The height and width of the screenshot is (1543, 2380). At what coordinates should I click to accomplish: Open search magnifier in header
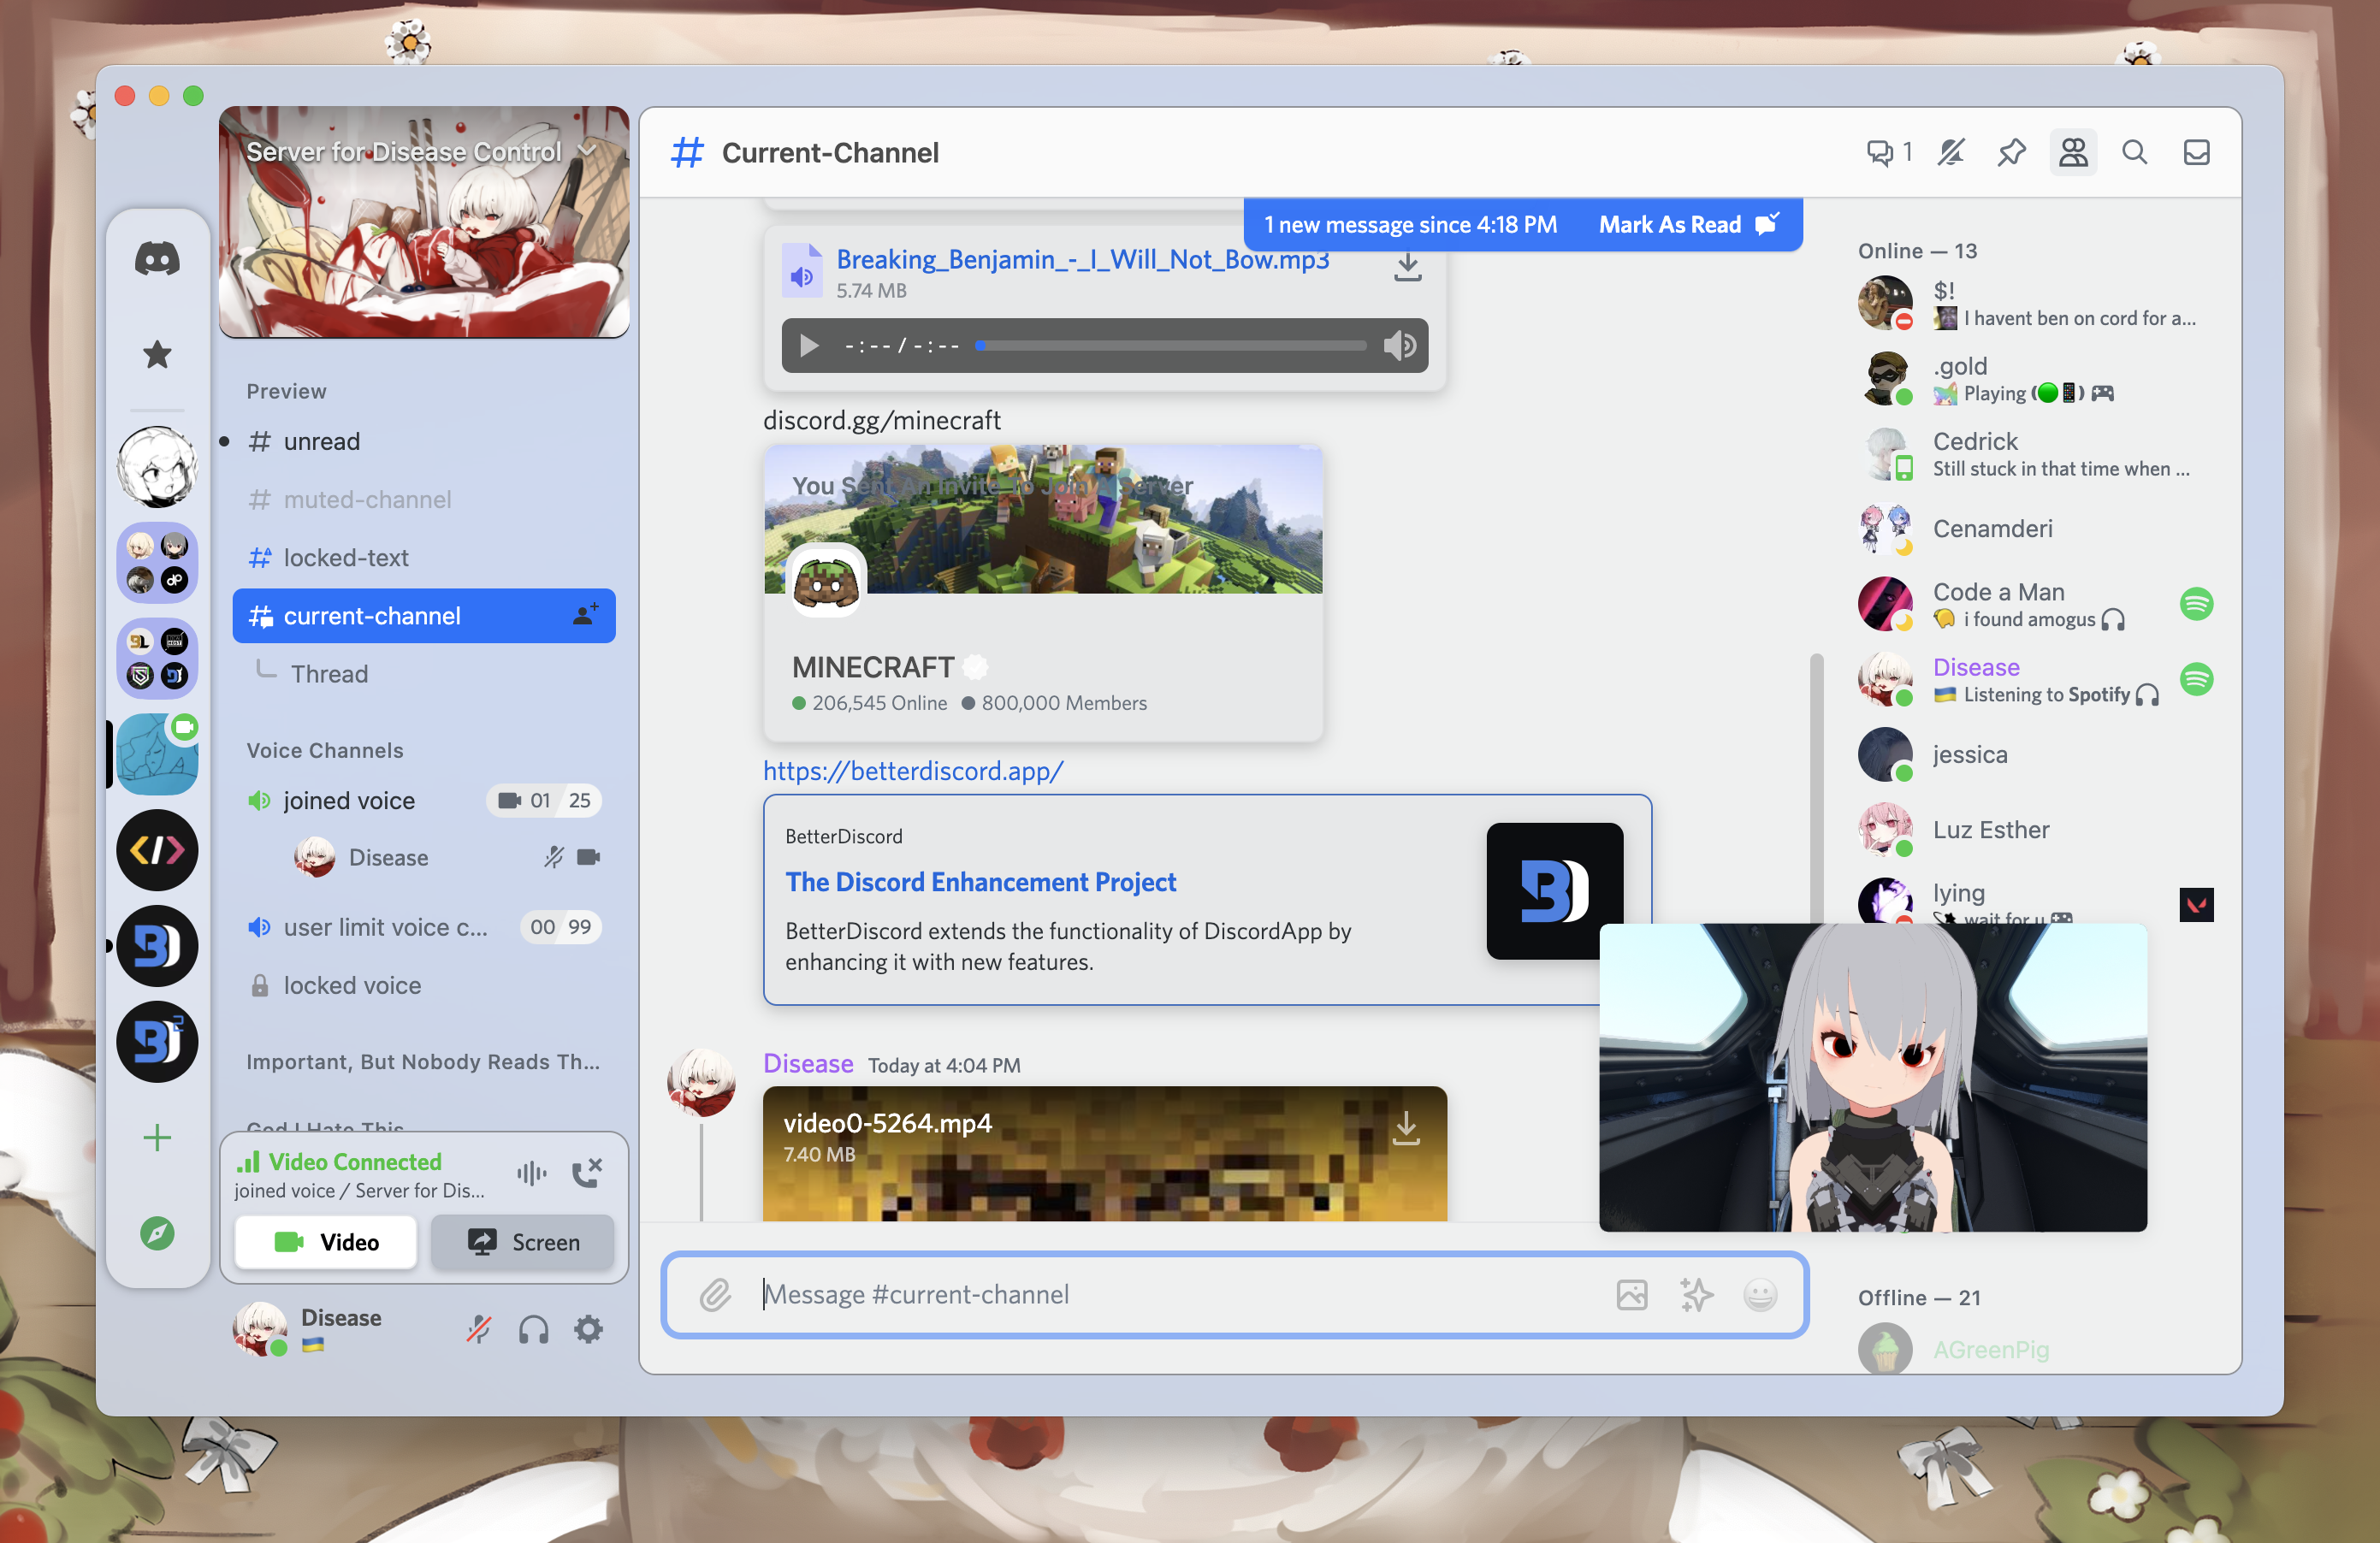coord(2134,152)
